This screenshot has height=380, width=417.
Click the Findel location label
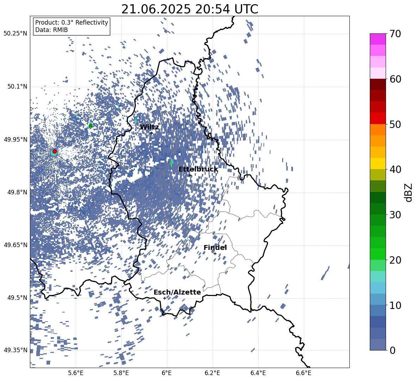pyautogui.click(x=215, y=247)
